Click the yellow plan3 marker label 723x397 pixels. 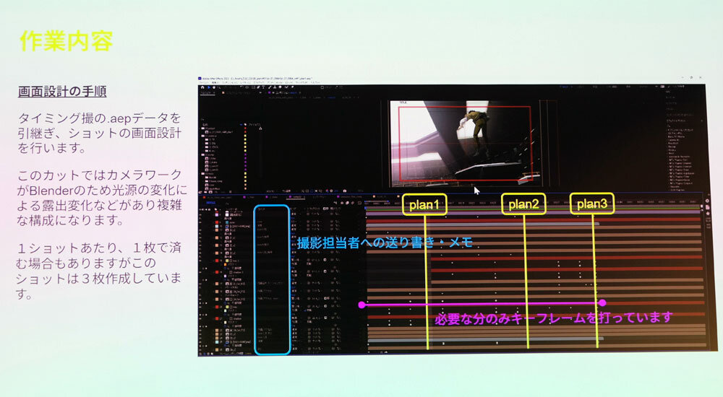[593, 204]
